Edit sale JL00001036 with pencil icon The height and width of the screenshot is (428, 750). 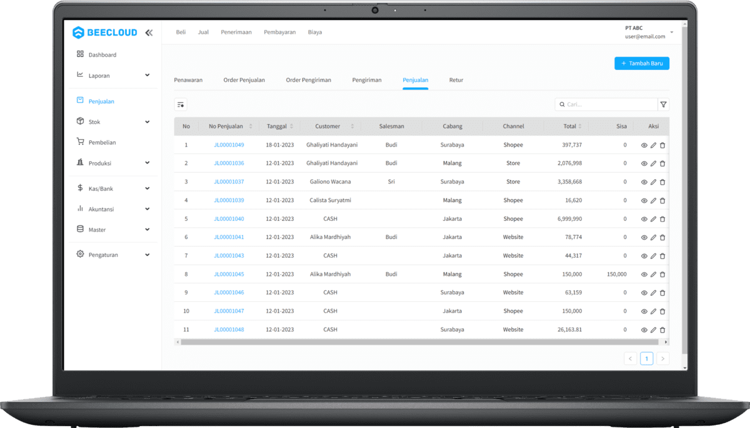pyautogui.click(x=653, y=163)
